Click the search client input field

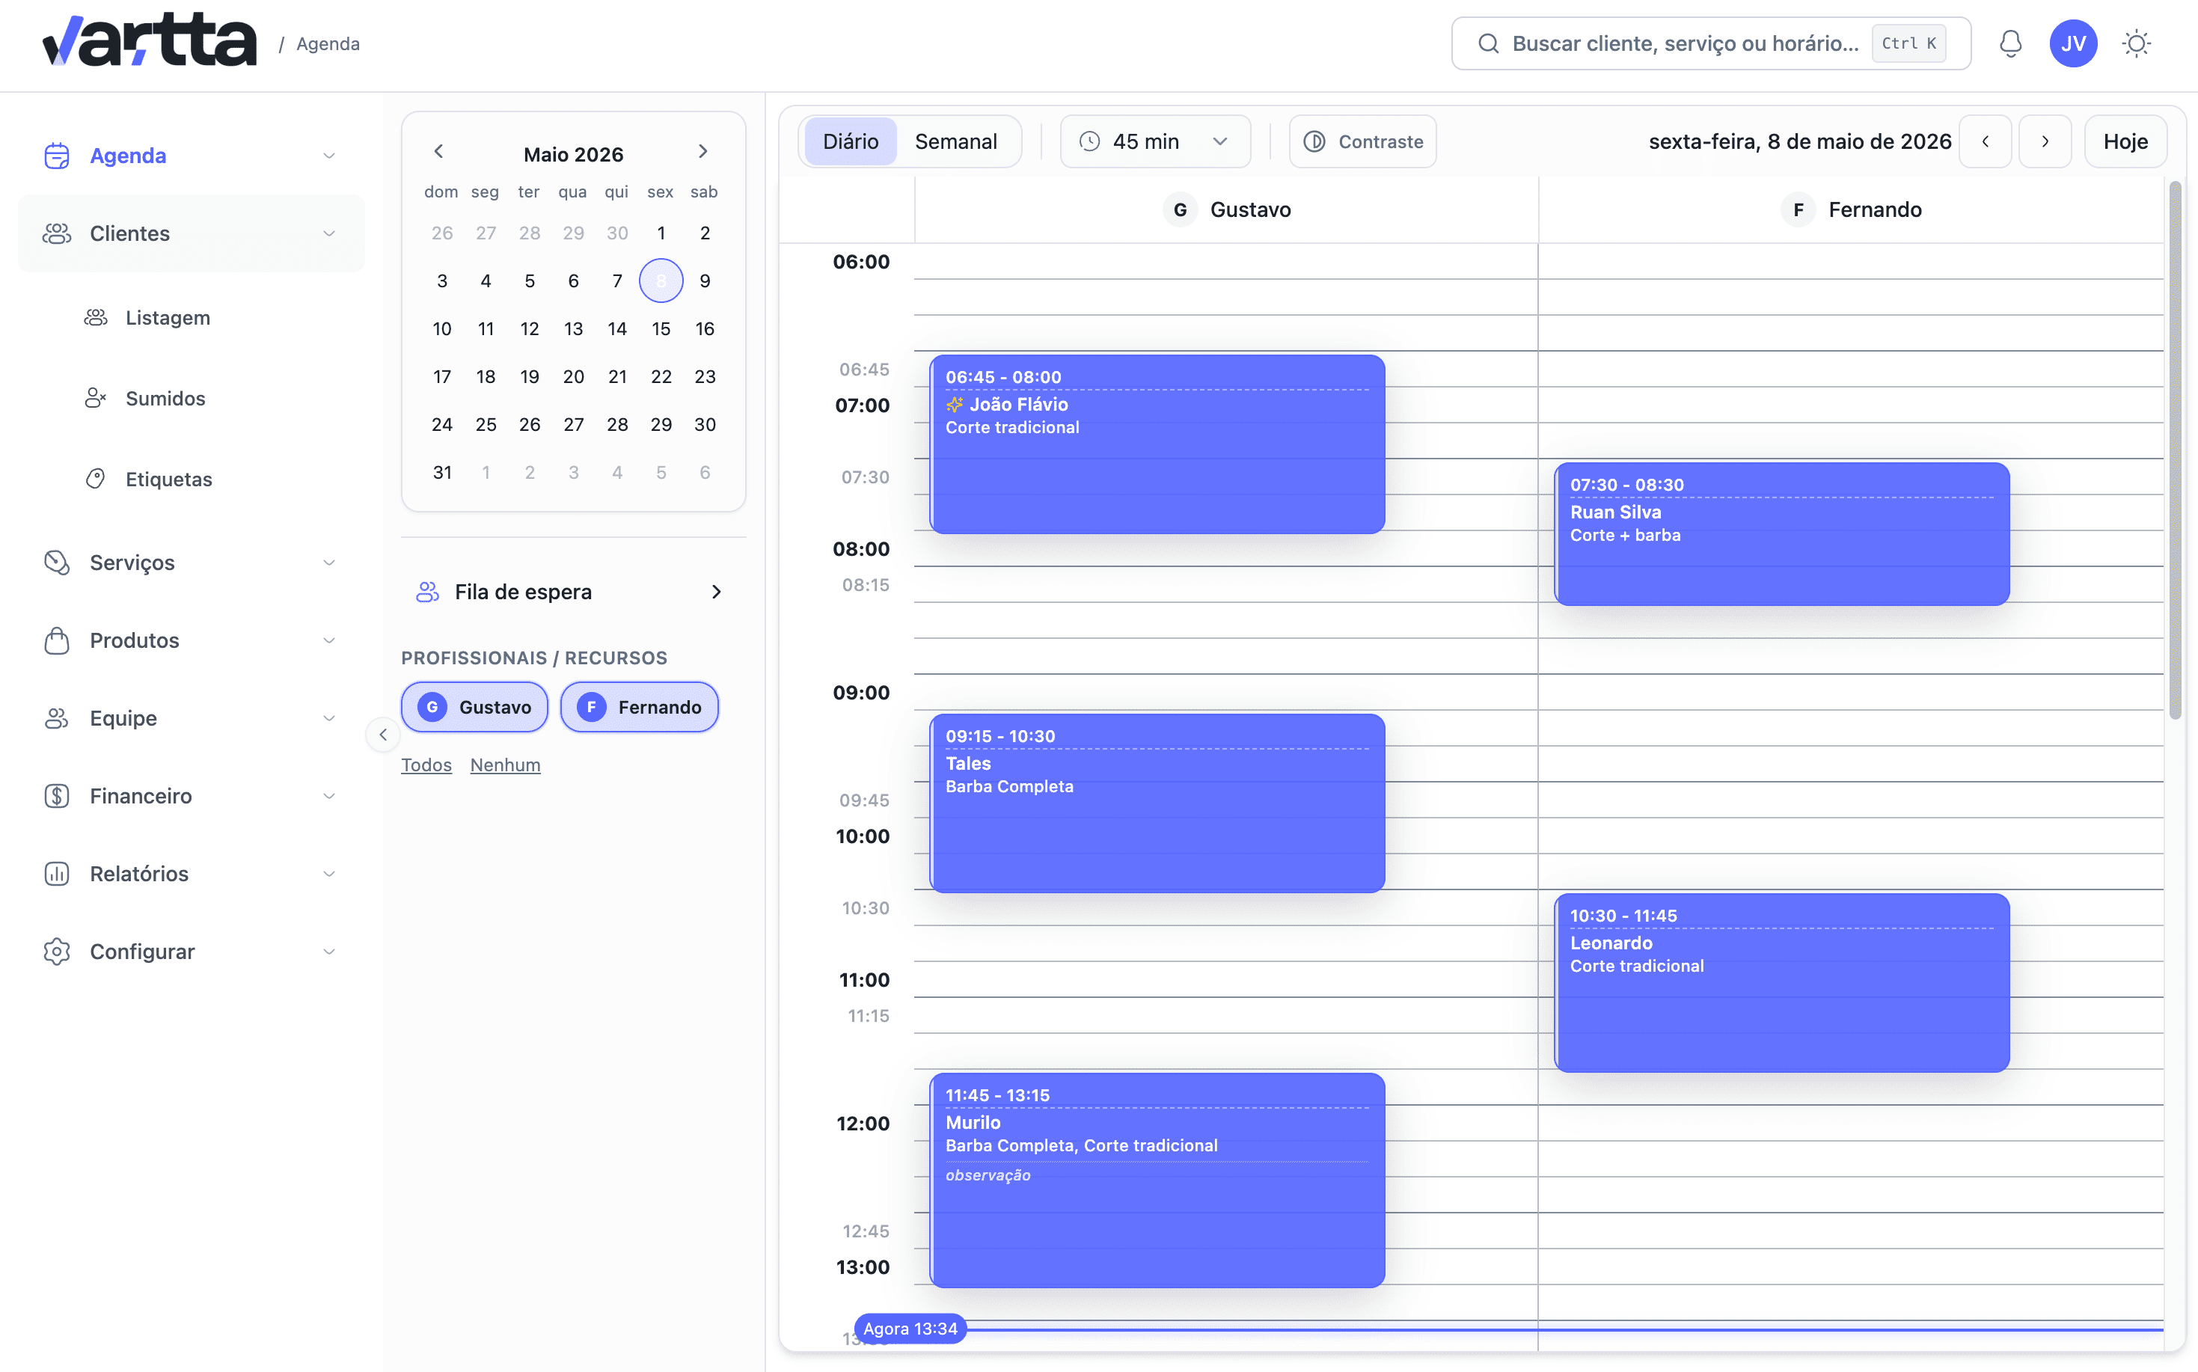pos(1711,43)
